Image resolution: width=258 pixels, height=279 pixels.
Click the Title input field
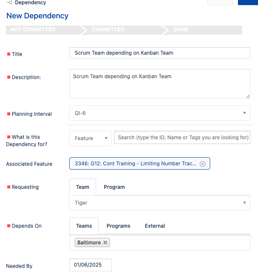[x=160, y=53]
